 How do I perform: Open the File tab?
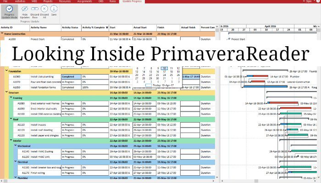click(6, 1)
